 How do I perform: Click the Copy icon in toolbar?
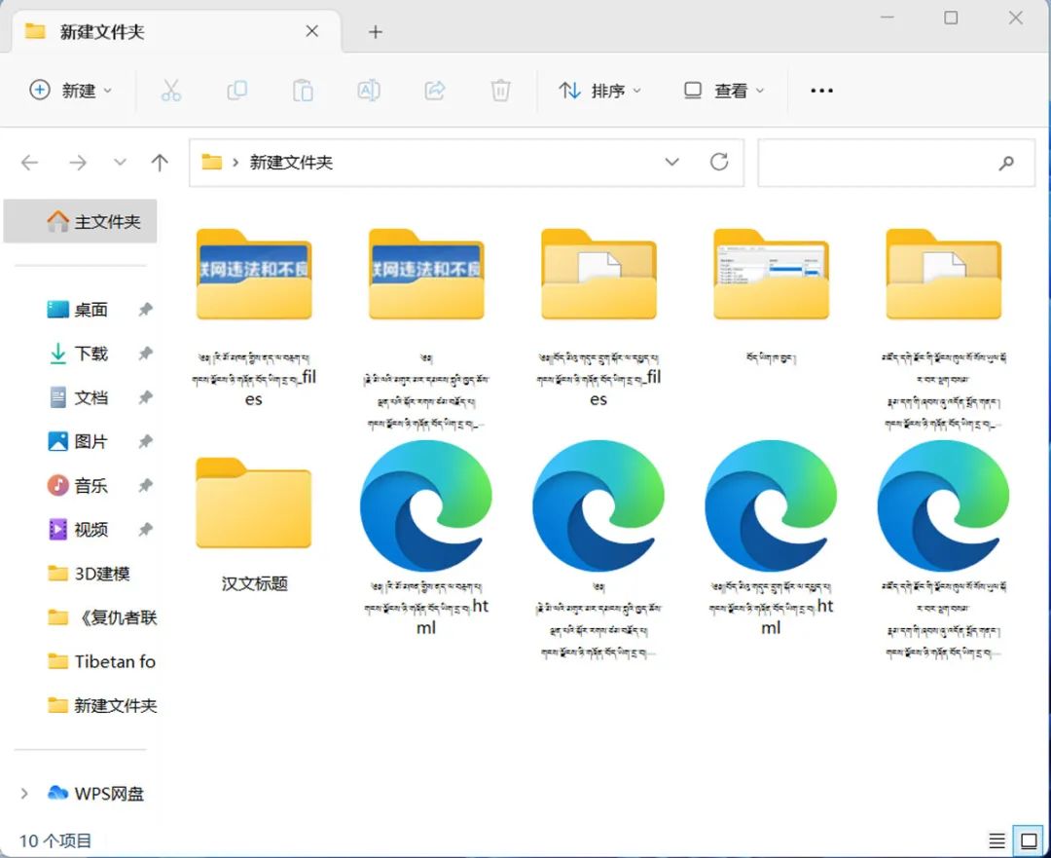tap(236, 90)
